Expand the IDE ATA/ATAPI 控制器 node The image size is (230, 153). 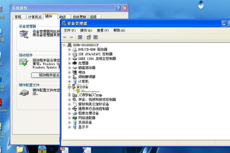click(69, 54)
